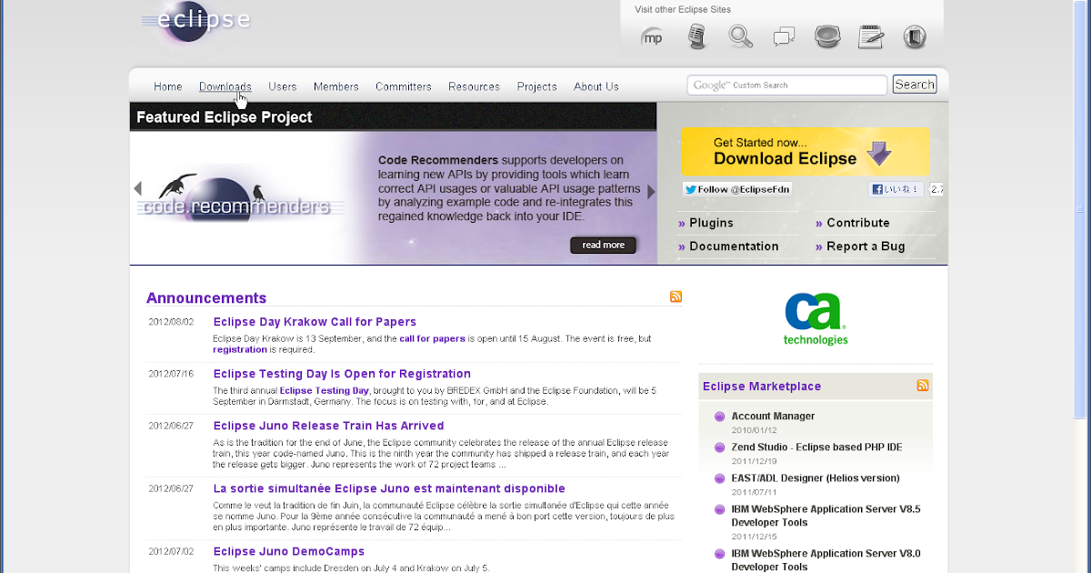Open the Users menu item

click(283, 86)
